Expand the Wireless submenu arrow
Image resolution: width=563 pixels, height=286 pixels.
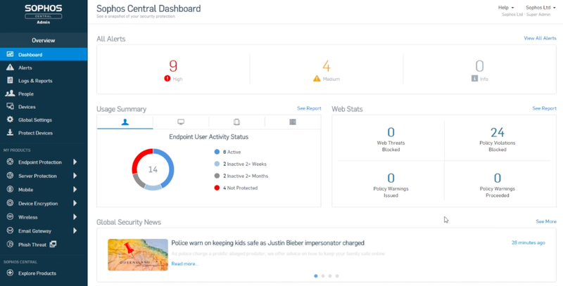[75, 217]
